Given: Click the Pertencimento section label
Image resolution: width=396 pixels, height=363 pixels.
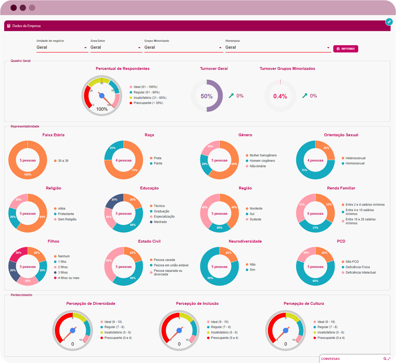Looking at the screenshot, I should click(x=21, y=295).
